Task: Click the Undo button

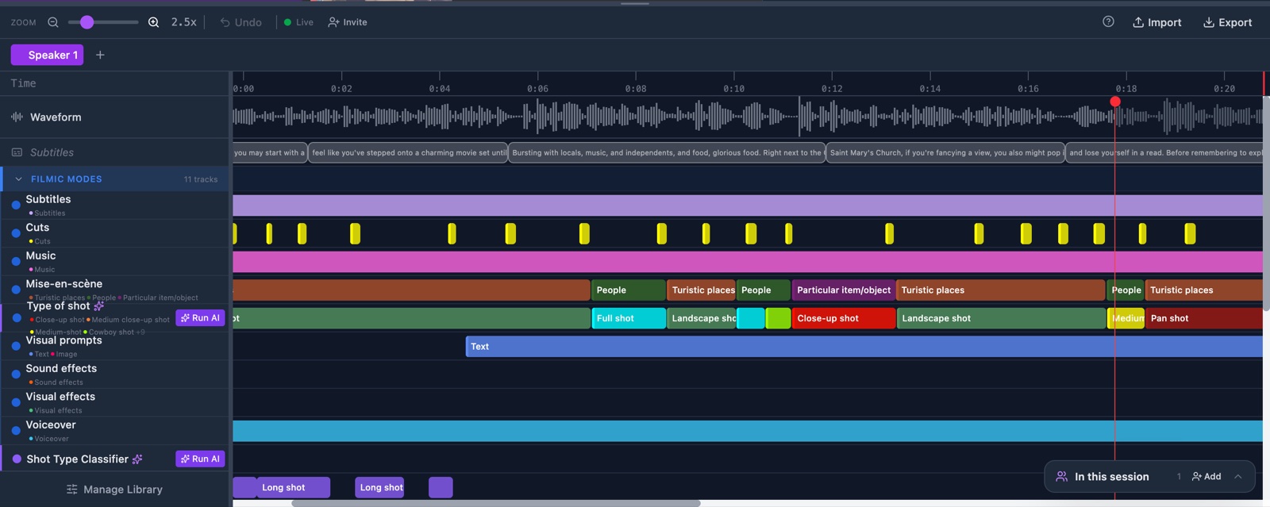Action: pos(241,22)
